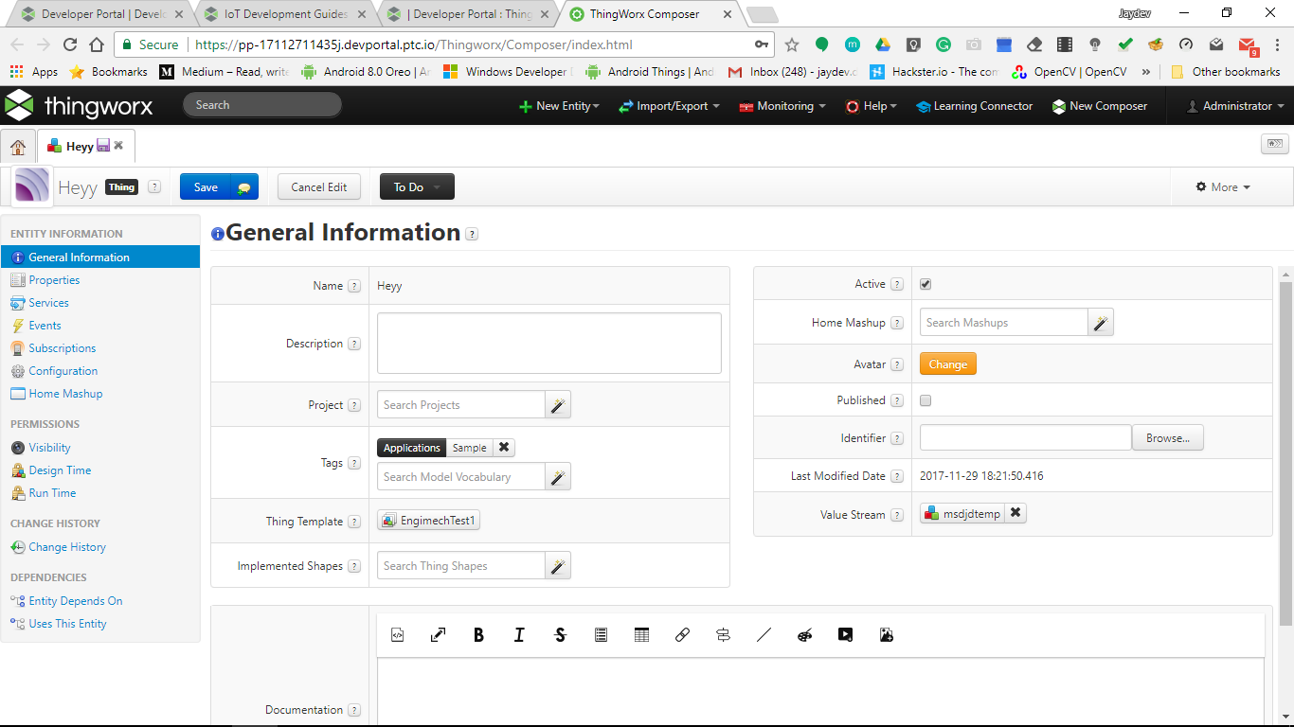Select the Bold formatting icon in Documentation editor
This screenshot has width=1294, height=727.
(x=478, y=634)
